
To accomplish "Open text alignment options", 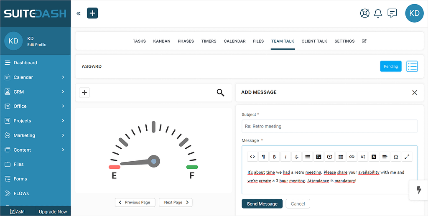I will point(385,157).
